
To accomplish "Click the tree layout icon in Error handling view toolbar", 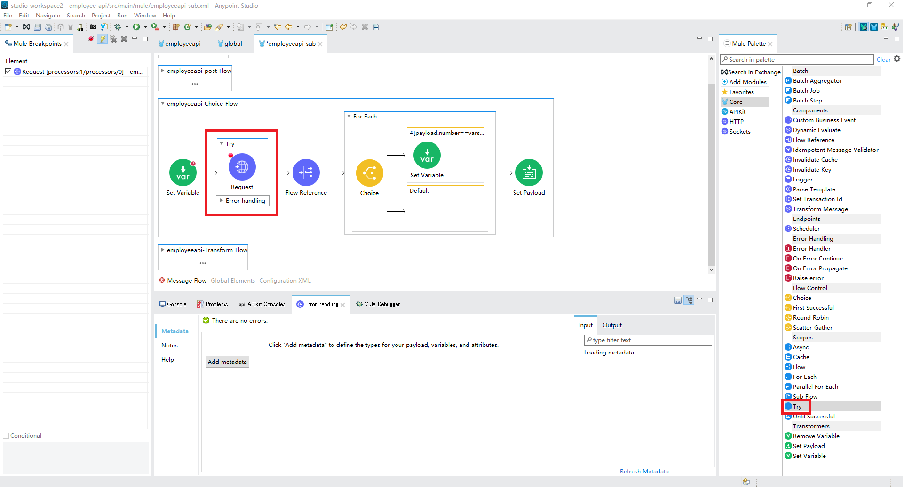I will tap(689, 300).
